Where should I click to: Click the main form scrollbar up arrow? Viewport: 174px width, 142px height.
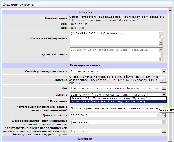tap(170, 11)
